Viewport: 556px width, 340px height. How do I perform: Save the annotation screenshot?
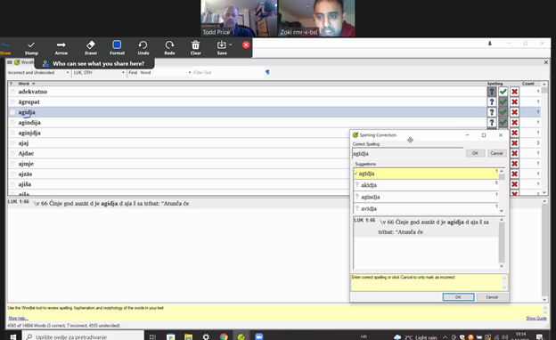[x=223, y=48]
